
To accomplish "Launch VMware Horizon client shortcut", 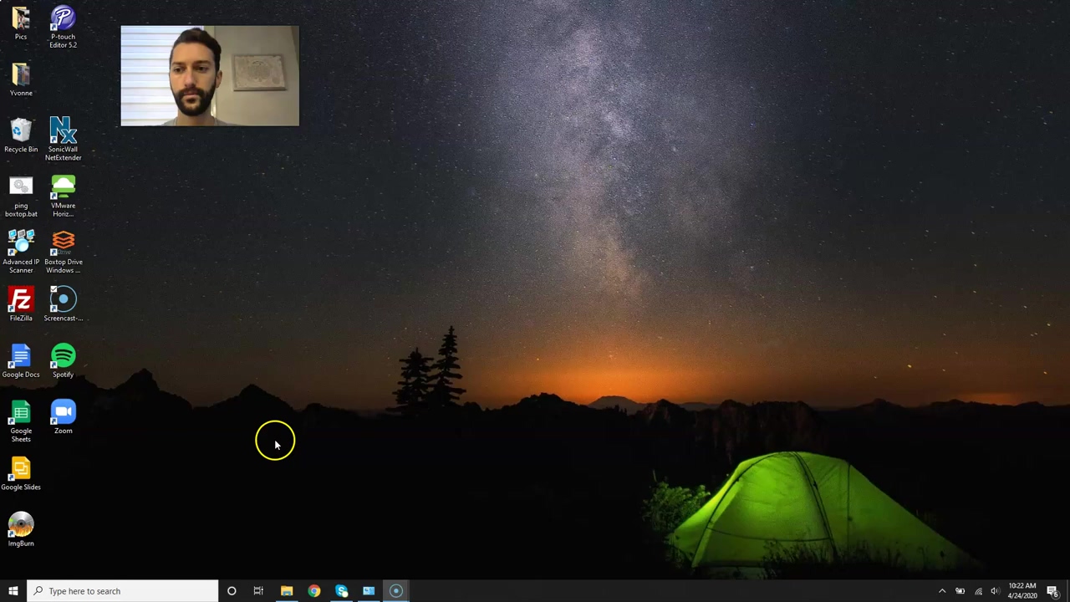I will point(63,196).
